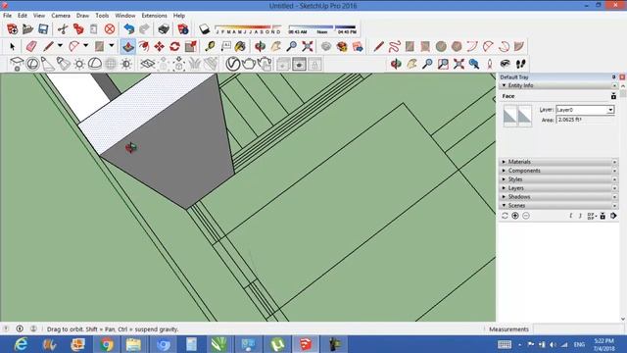Screen dimensions: 627x353
Task: Select the Position Camera tool
Action: (490, 64)
